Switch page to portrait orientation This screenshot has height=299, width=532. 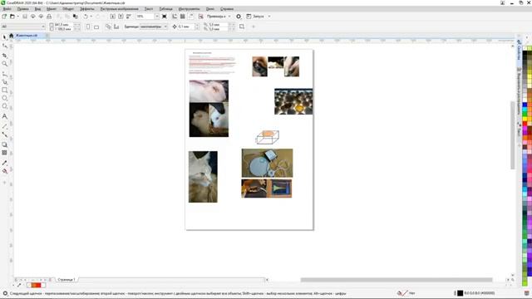(x=88, y=27)
